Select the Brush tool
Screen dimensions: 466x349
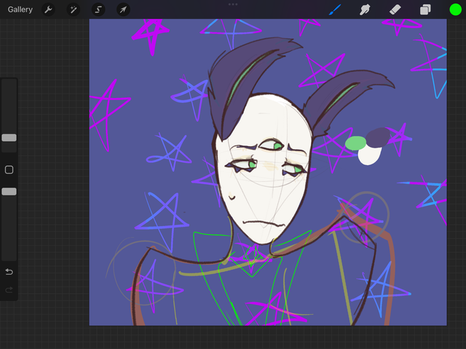coord(335,9)
